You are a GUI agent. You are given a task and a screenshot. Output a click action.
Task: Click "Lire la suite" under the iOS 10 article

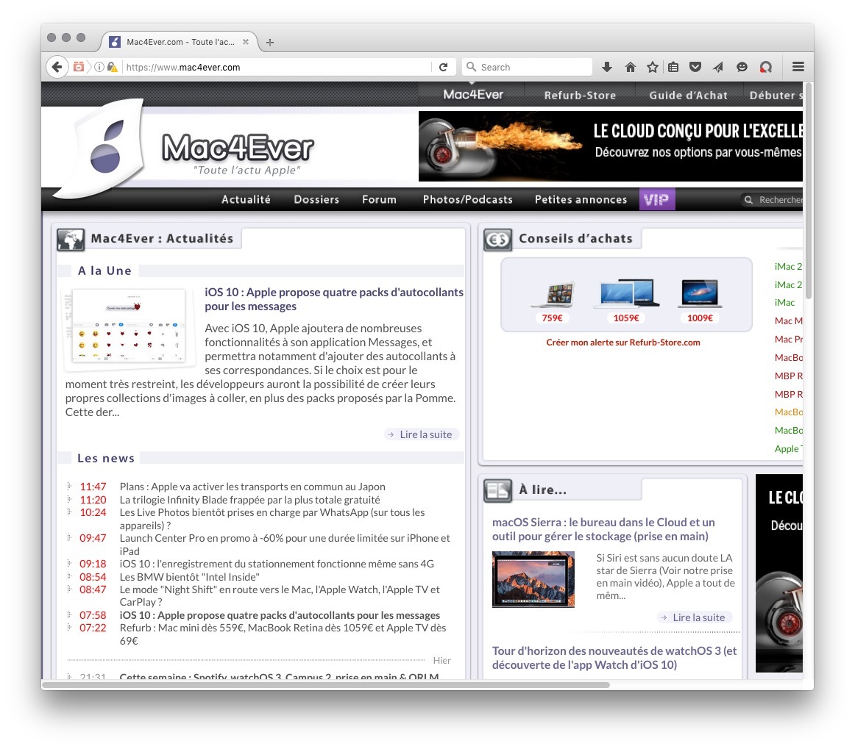point(421,434)
